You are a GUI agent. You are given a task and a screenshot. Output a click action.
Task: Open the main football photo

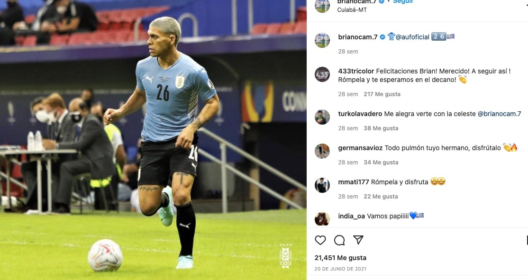153,140
